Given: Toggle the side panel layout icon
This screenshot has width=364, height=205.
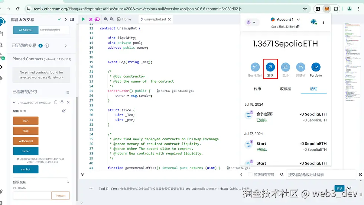Looking at the screenshot, I should point(72,19).
